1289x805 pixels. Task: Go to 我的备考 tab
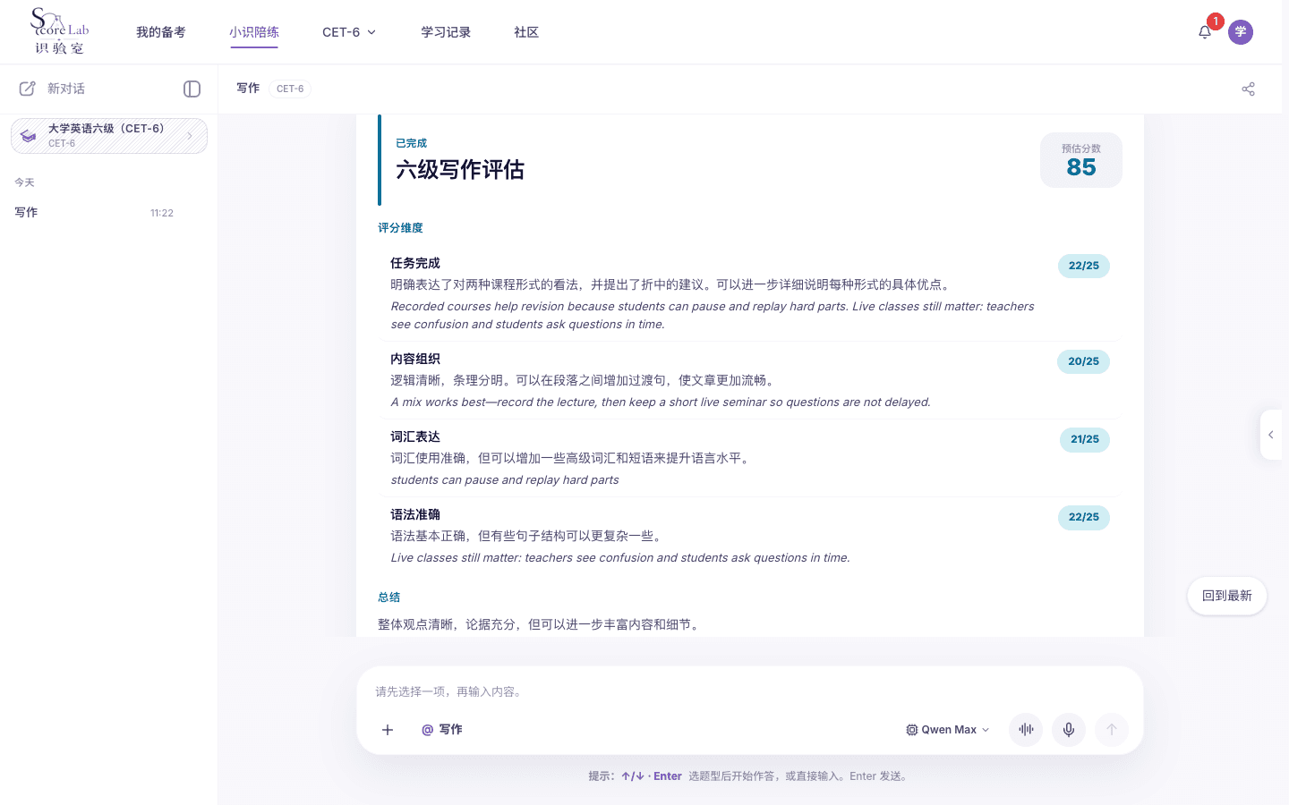pos(161,32)
